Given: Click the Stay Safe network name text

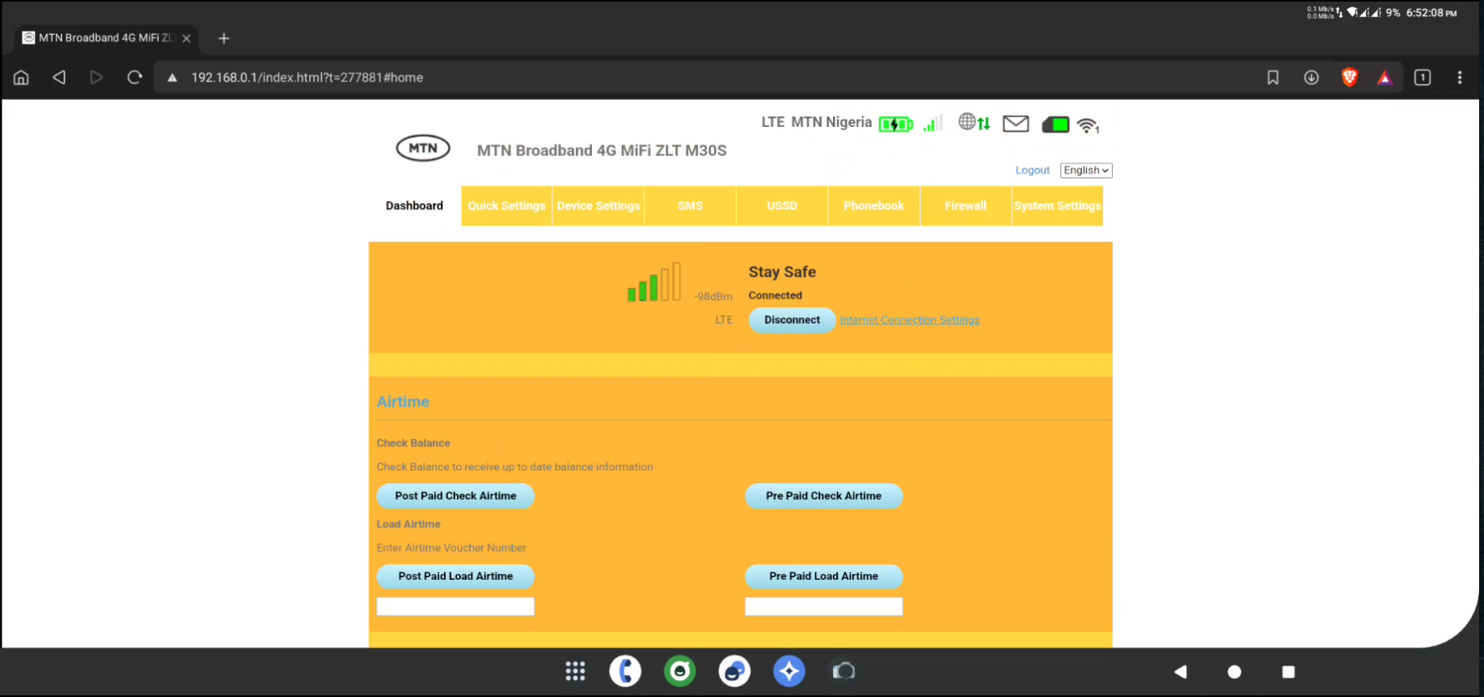Looking at the screenshot, I should [x=782, y=272].
